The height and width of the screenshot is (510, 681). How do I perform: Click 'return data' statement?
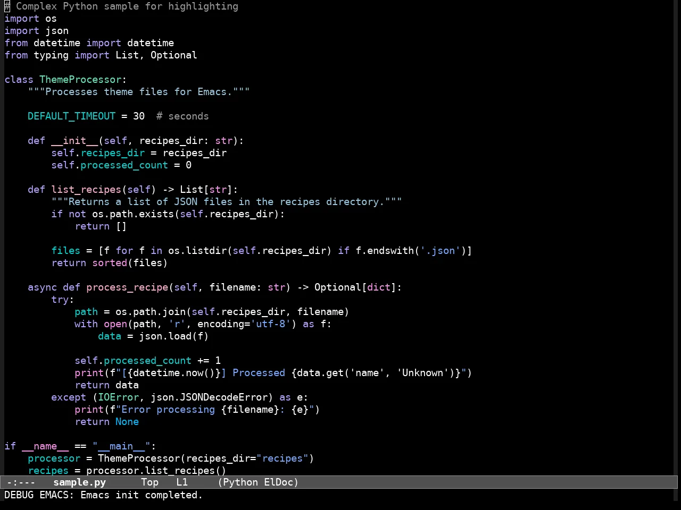[106, 385]
